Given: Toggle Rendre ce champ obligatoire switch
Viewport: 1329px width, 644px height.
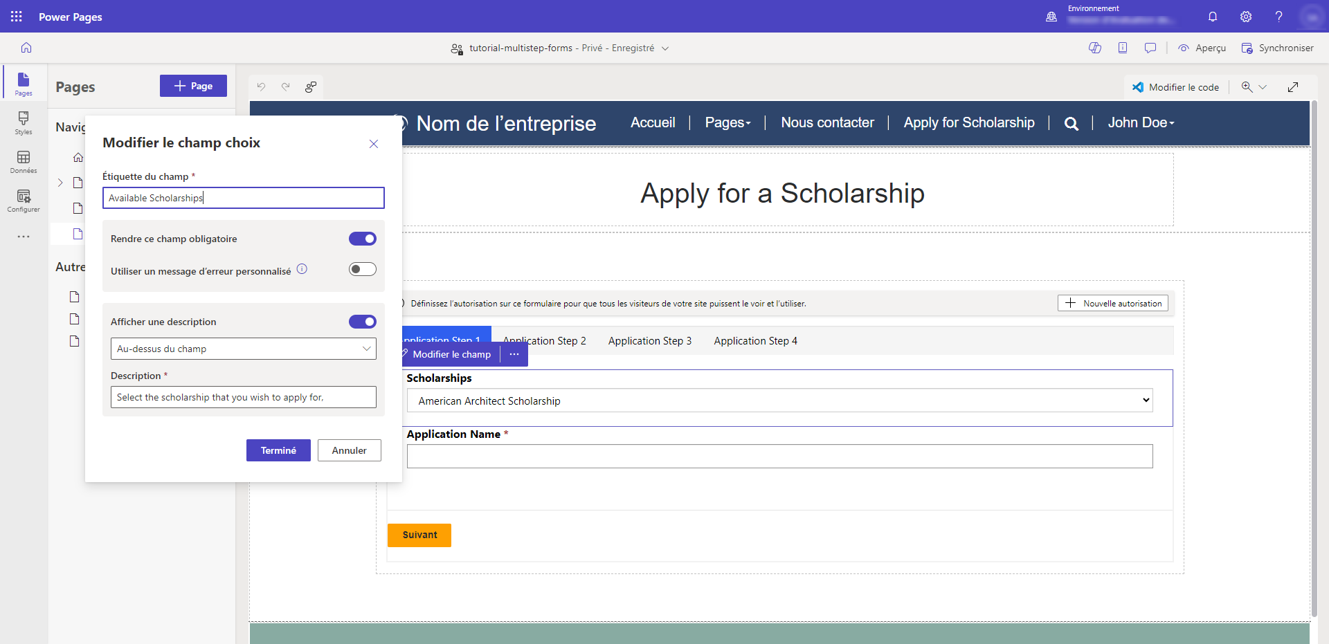Looking at the screenshot, I should tap(363, 239).
